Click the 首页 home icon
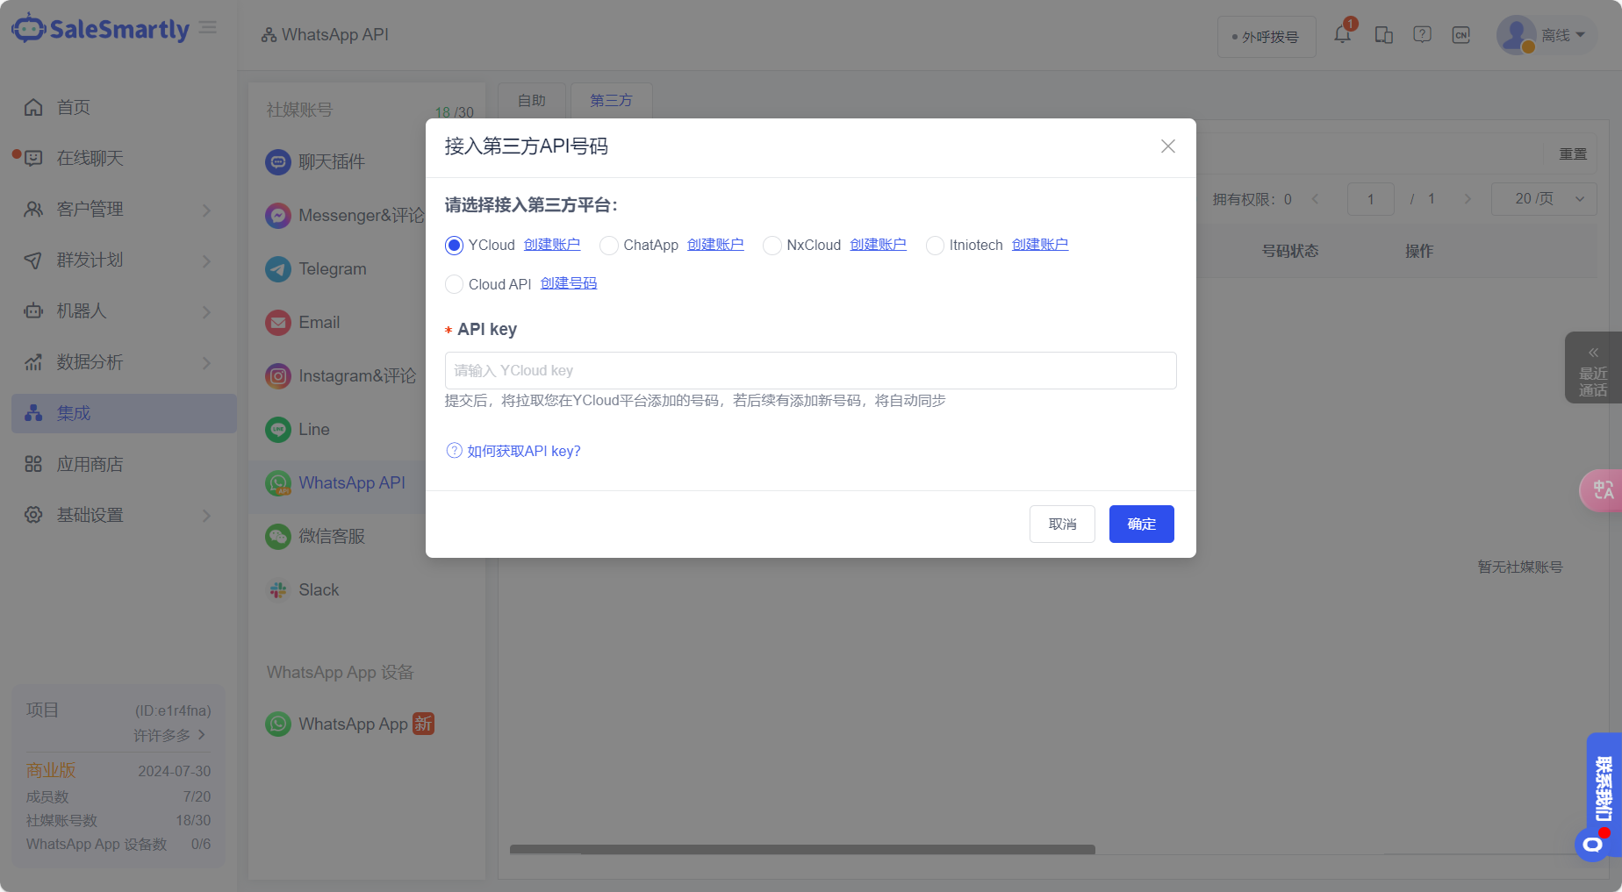1622x892 pixels. point(33,107)
